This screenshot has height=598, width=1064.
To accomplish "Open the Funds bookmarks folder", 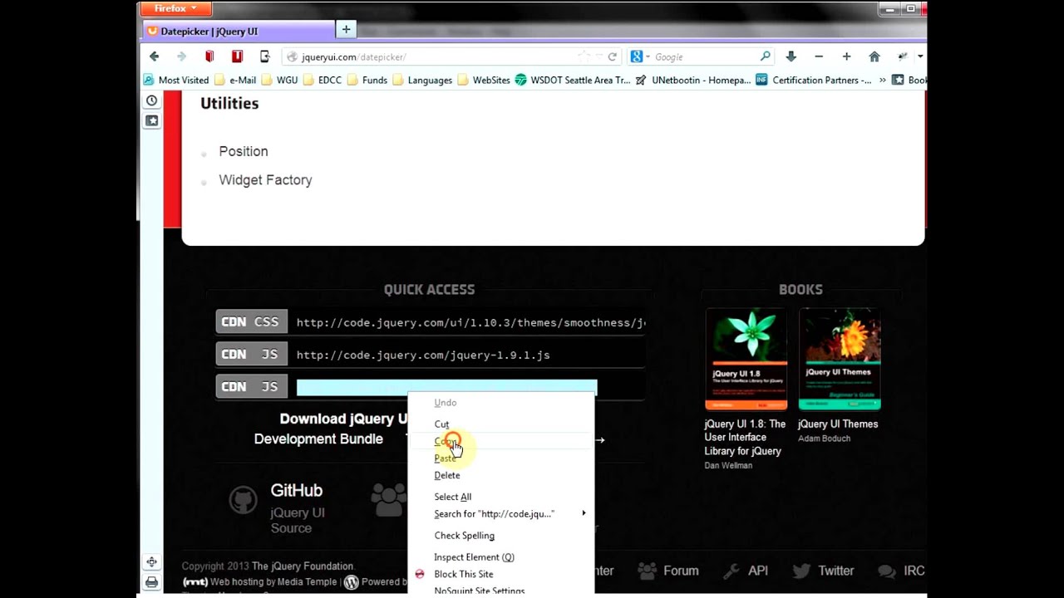I will click(367, 80).
